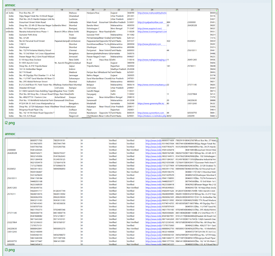The image size is (275, 256).
Task: Click scroll-down arrow of first spreadsheet
Action: [217, 116]
